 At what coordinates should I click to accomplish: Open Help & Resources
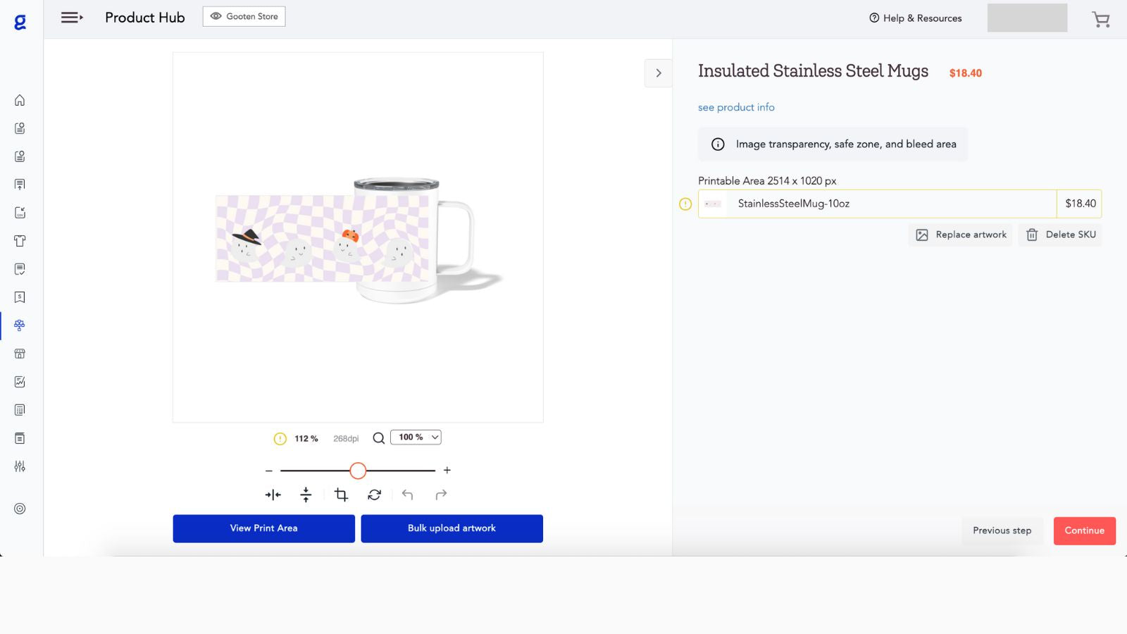(915, 18)
